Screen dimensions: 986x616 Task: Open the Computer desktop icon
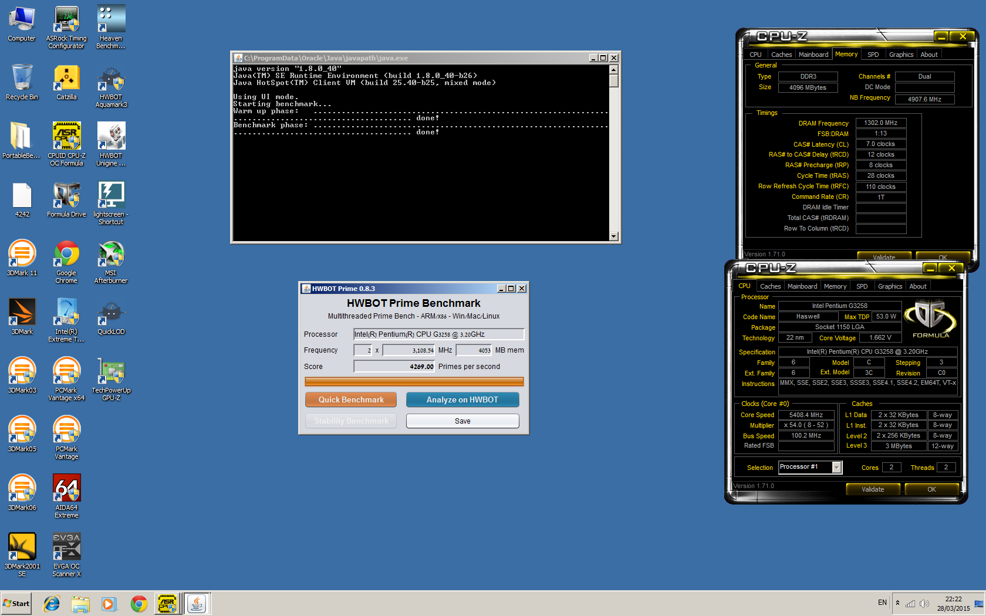[22, 23]
